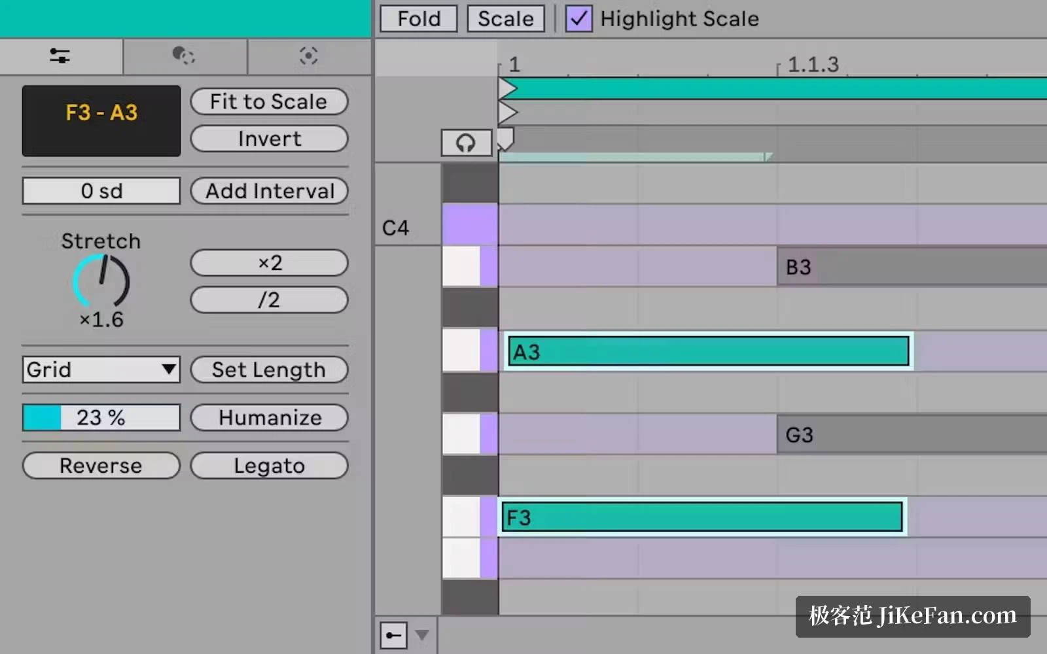Click the note insert position marker
1047x654 pixels.
tap(505, 138)
